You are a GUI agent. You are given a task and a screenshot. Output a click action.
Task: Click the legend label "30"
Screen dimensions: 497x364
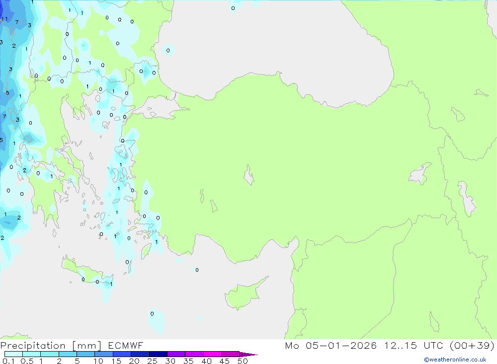point(170,361)
